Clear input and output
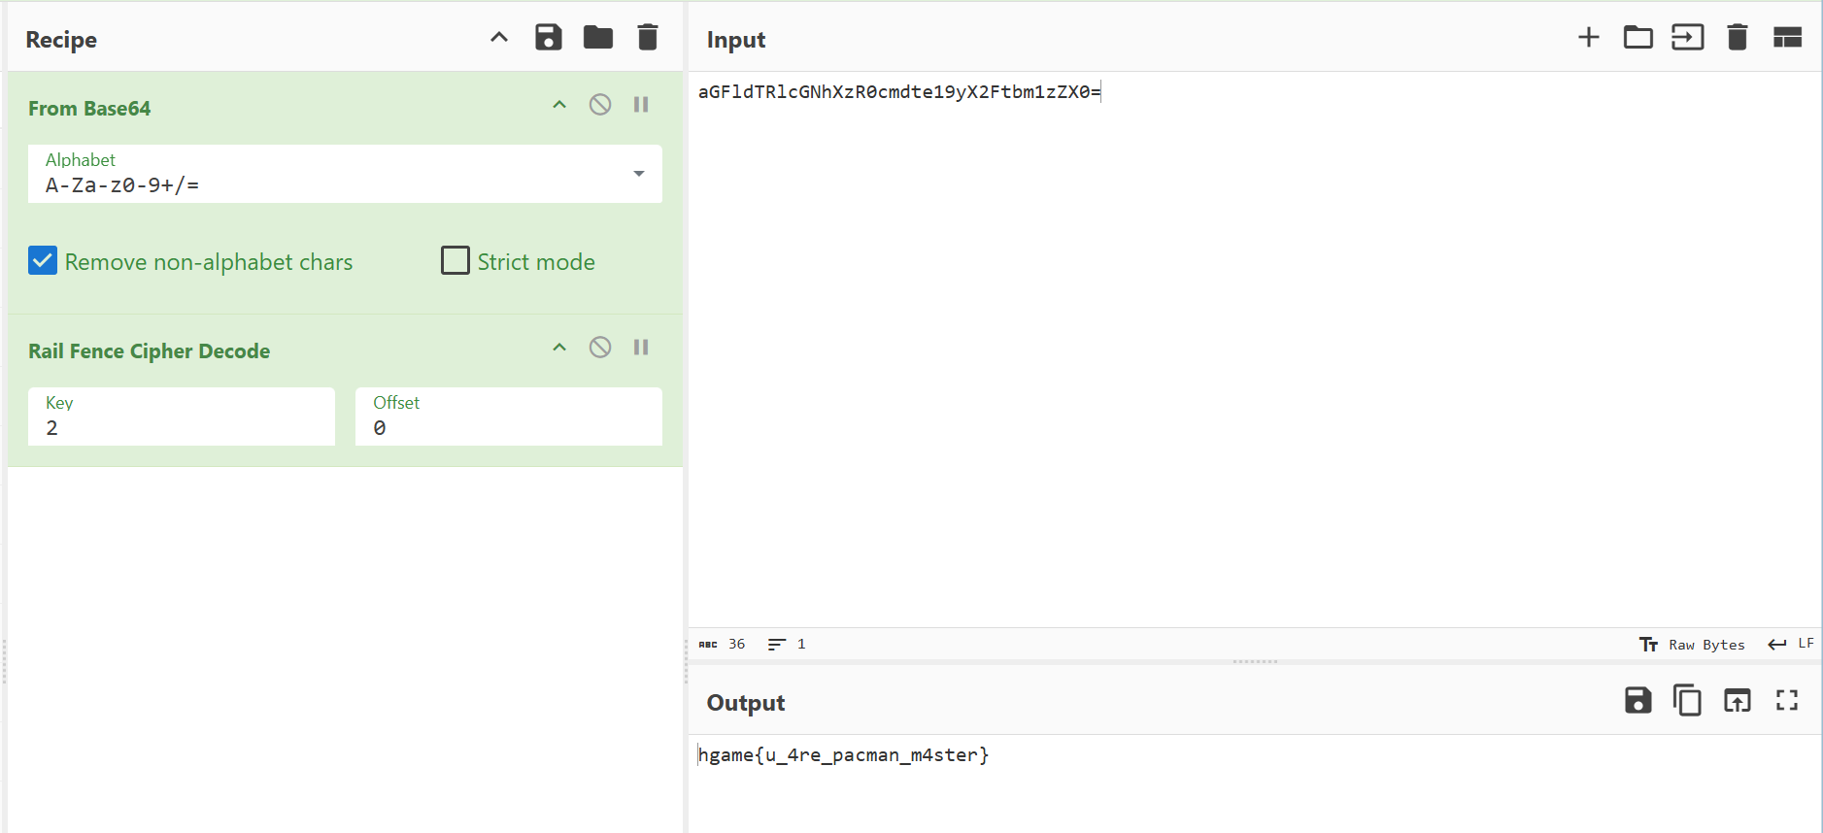This screenshot has height=833, width=1823. [x=1738, y=38]
